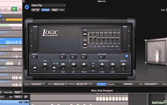Image resolution: width=167 pixels, height=105 pixels.
Task: Click the Copy button
Action: point(55,10)
